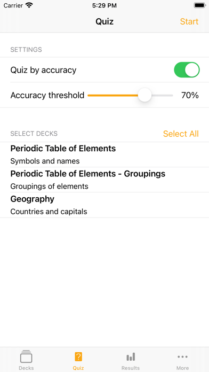Tap Select All decks
The width and height of the screenshot is (209, 372).
[181, 134]
